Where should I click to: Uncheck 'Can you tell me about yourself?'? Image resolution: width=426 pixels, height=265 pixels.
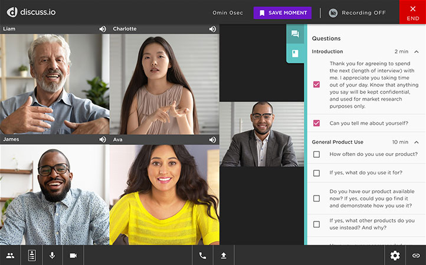(316, 123)
